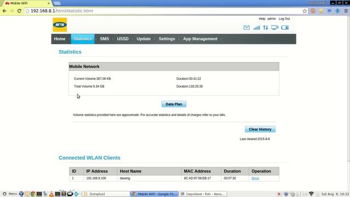Open the Kodi icon in taskbar
Screen dimensions: 350x197
77,194
